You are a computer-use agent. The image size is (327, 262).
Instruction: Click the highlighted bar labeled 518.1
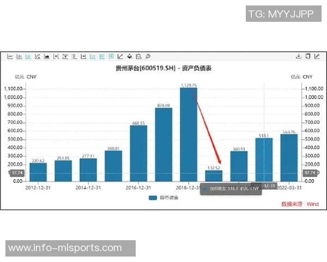coord(264,159)
